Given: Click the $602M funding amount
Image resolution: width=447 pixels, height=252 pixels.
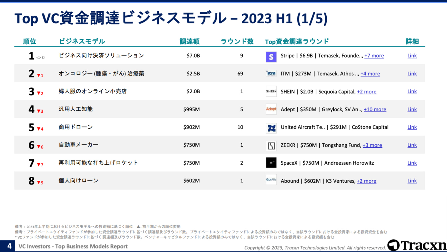Looking at the screenshot, I should coord(192,181).
